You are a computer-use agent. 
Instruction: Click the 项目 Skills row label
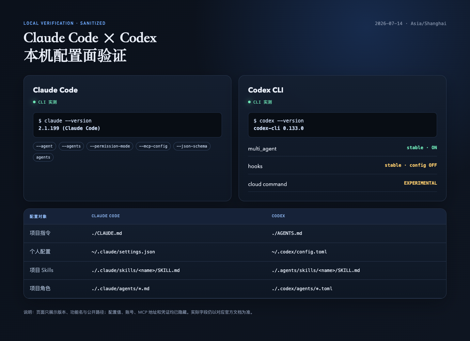(41, 270)
